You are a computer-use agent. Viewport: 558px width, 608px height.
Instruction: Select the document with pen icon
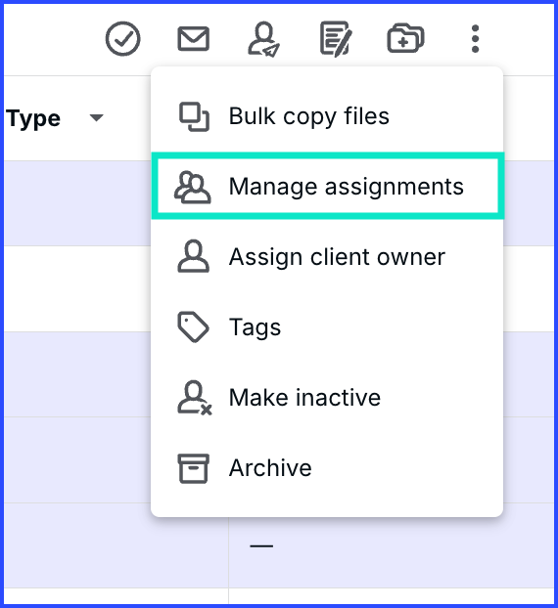pos(336,39)
